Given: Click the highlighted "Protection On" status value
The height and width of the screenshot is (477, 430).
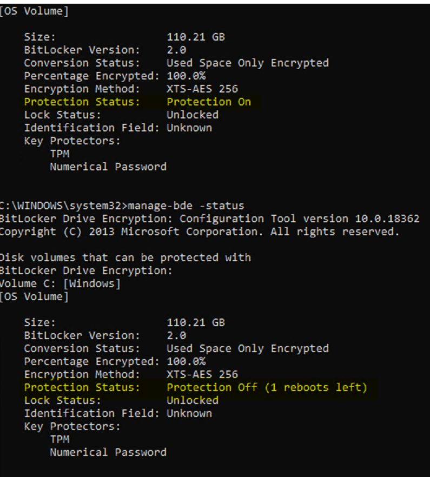Looking at the screenshot, I should (209, 102).
